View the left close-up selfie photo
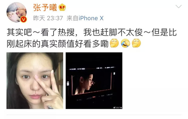 point(35,81)
